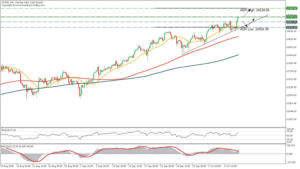This screenshot has height=169, width=300.
Task: Click the dark green moving average end
Action: (238, 55)
